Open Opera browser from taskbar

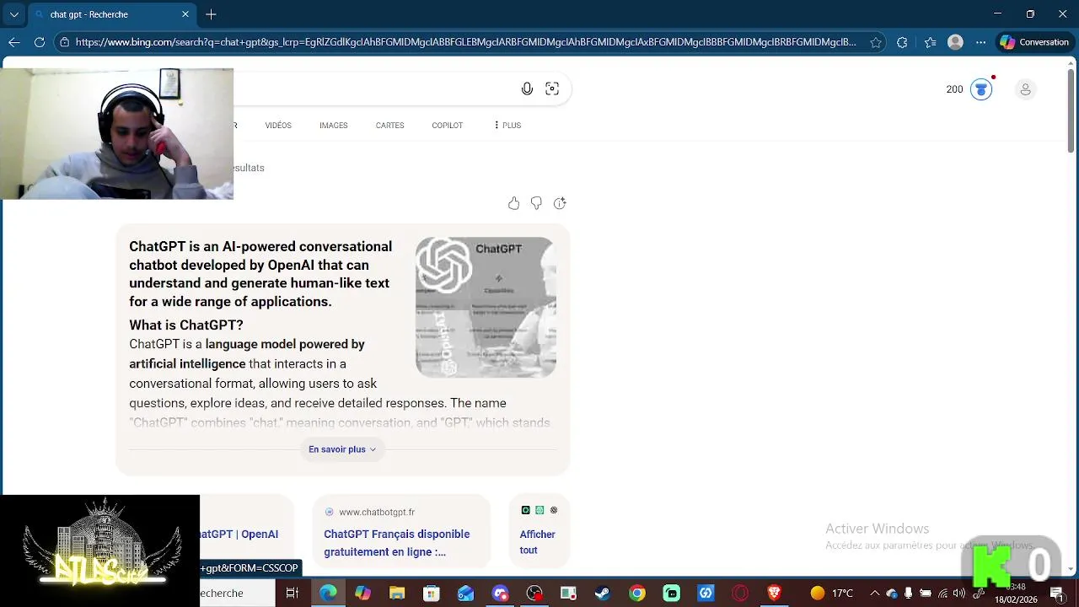[740, 594]
